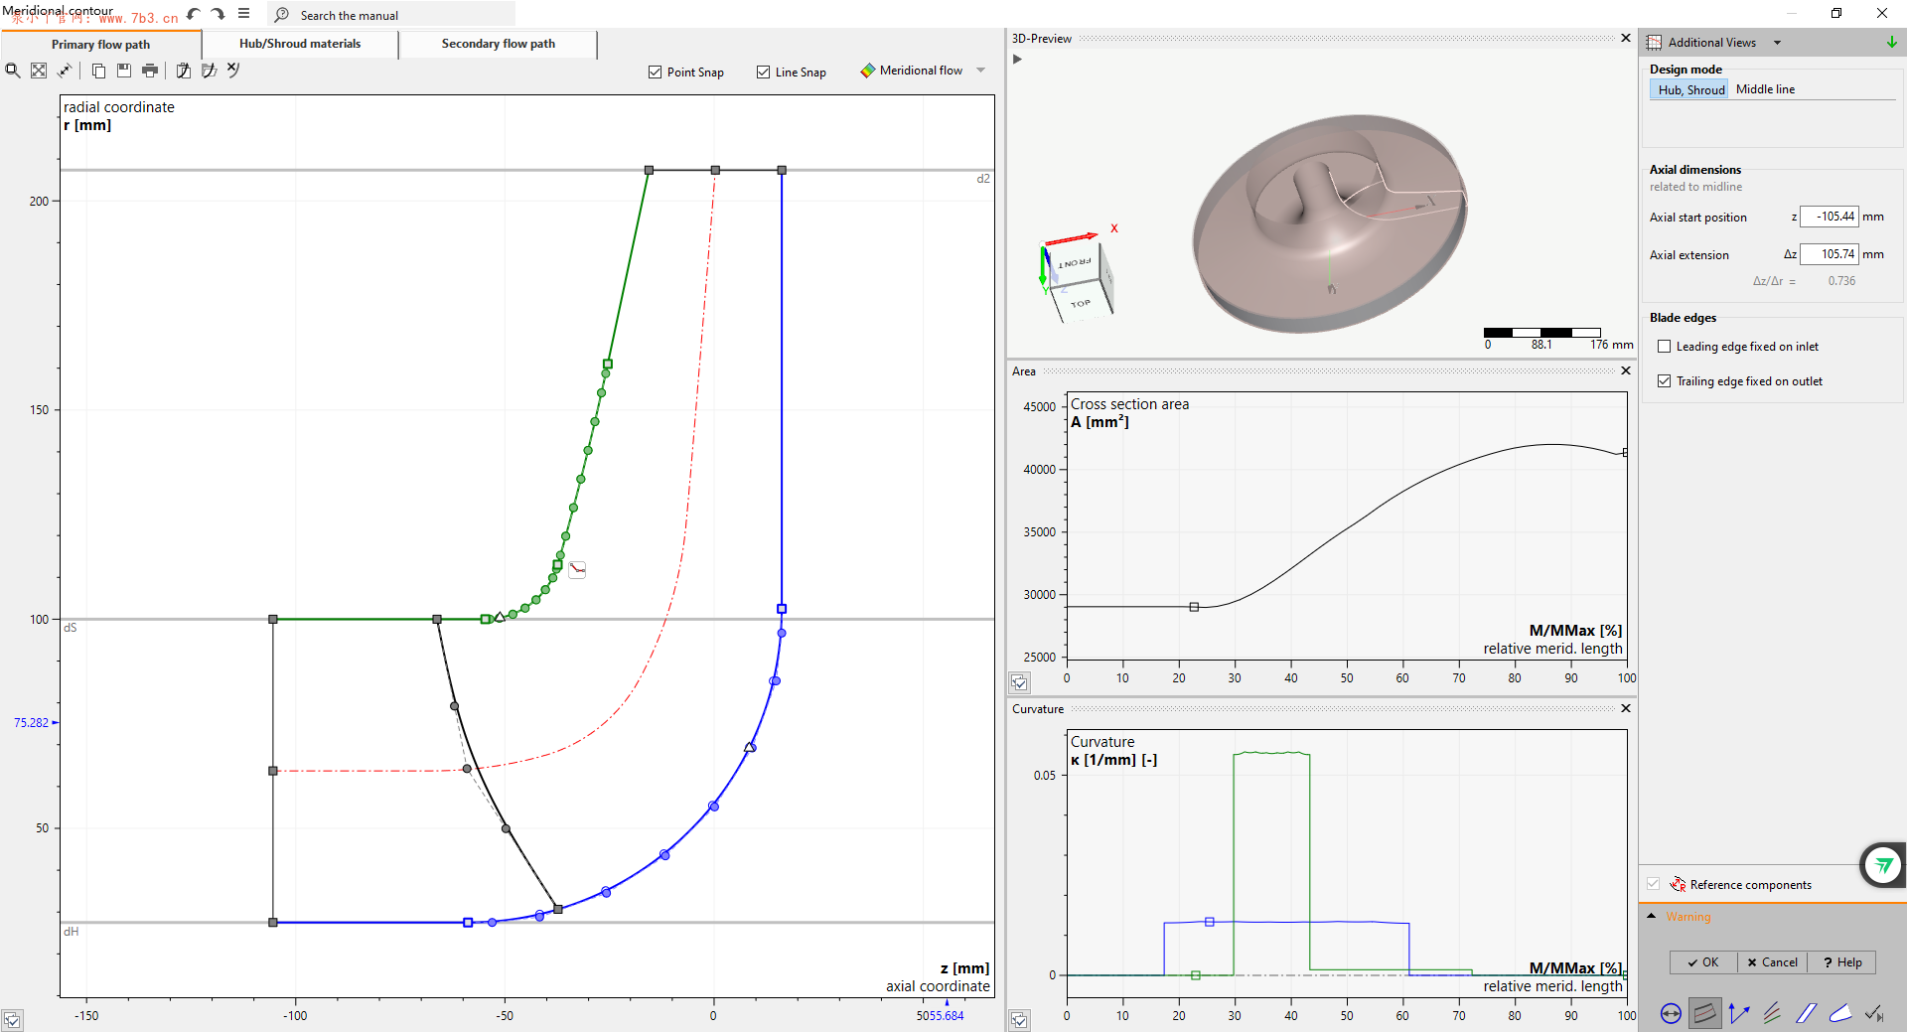The width and height of the screenshot is (1907, 1032).
Task: Click the 3D-Preview play arrow
Action: click(x=1017, y=59)
